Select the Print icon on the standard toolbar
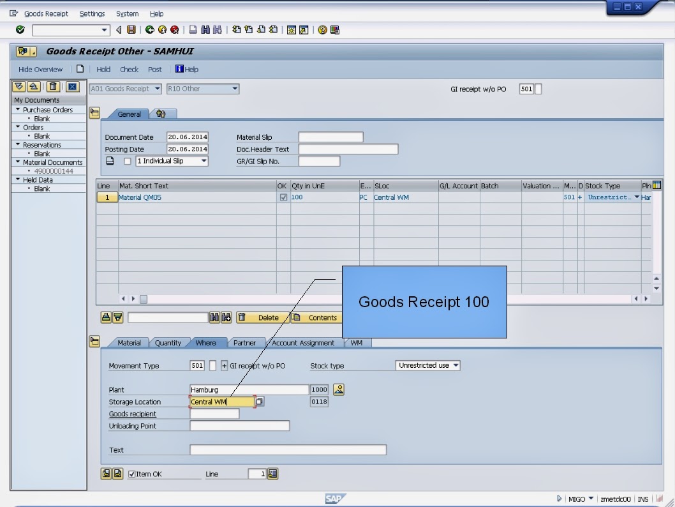The width and height of the screenshot is (675, 507). click(x=191, y=29)
